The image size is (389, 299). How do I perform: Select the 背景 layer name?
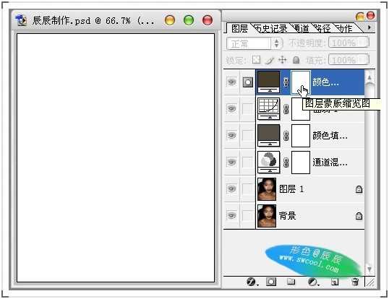tap(288, 216)
